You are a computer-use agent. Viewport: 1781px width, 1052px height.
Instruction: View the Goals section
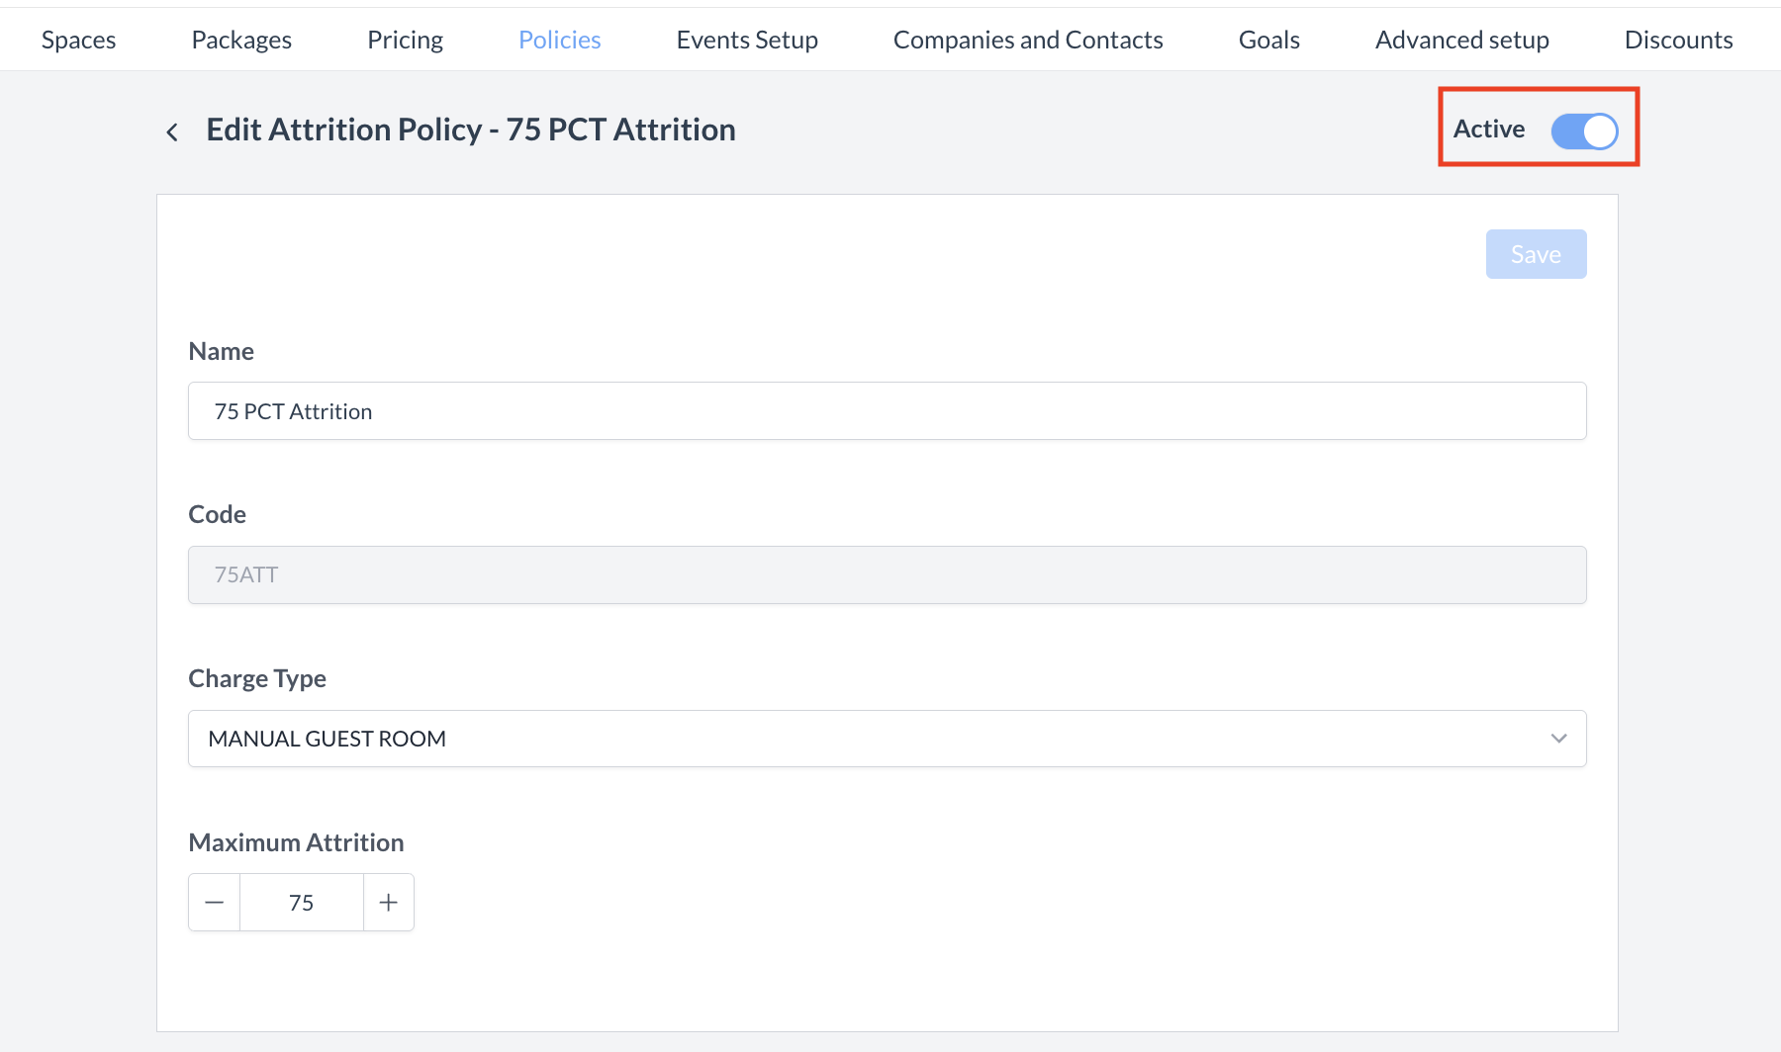1268,40
